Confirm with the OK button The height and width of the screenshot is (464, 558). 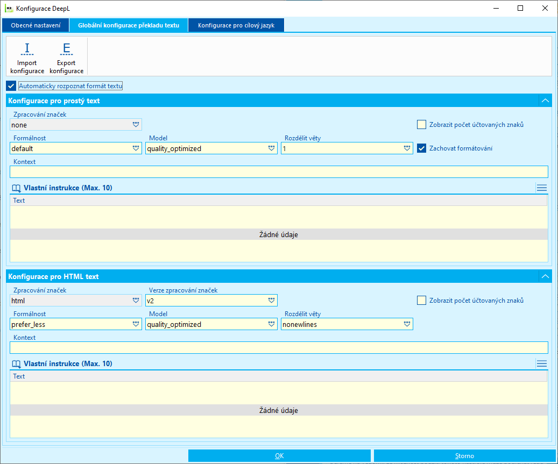coord(279,455)
